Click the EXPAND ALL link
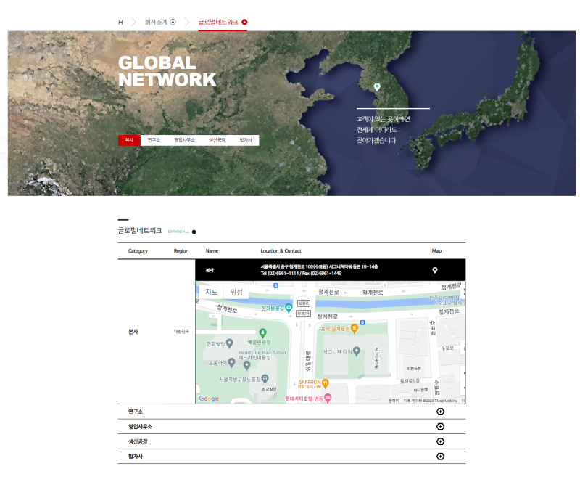 pyautogui.click(x=182, y=232)
